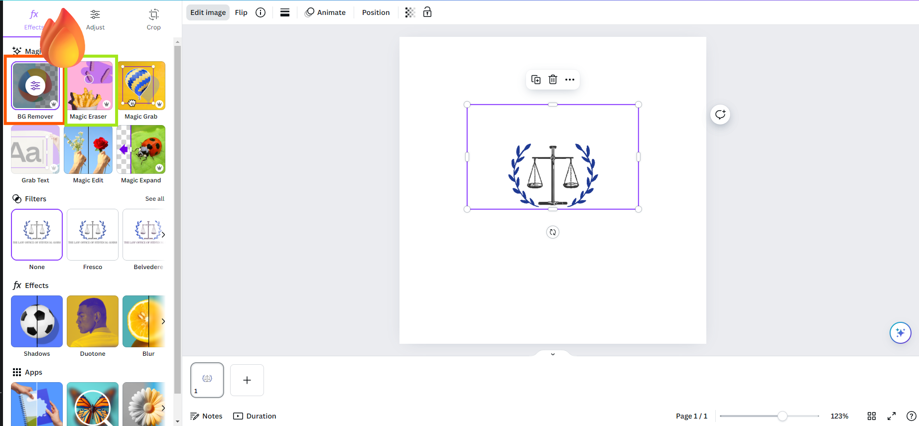
Task: Click the panel scrollbar down arrow
Action: (x=177, y=422)
